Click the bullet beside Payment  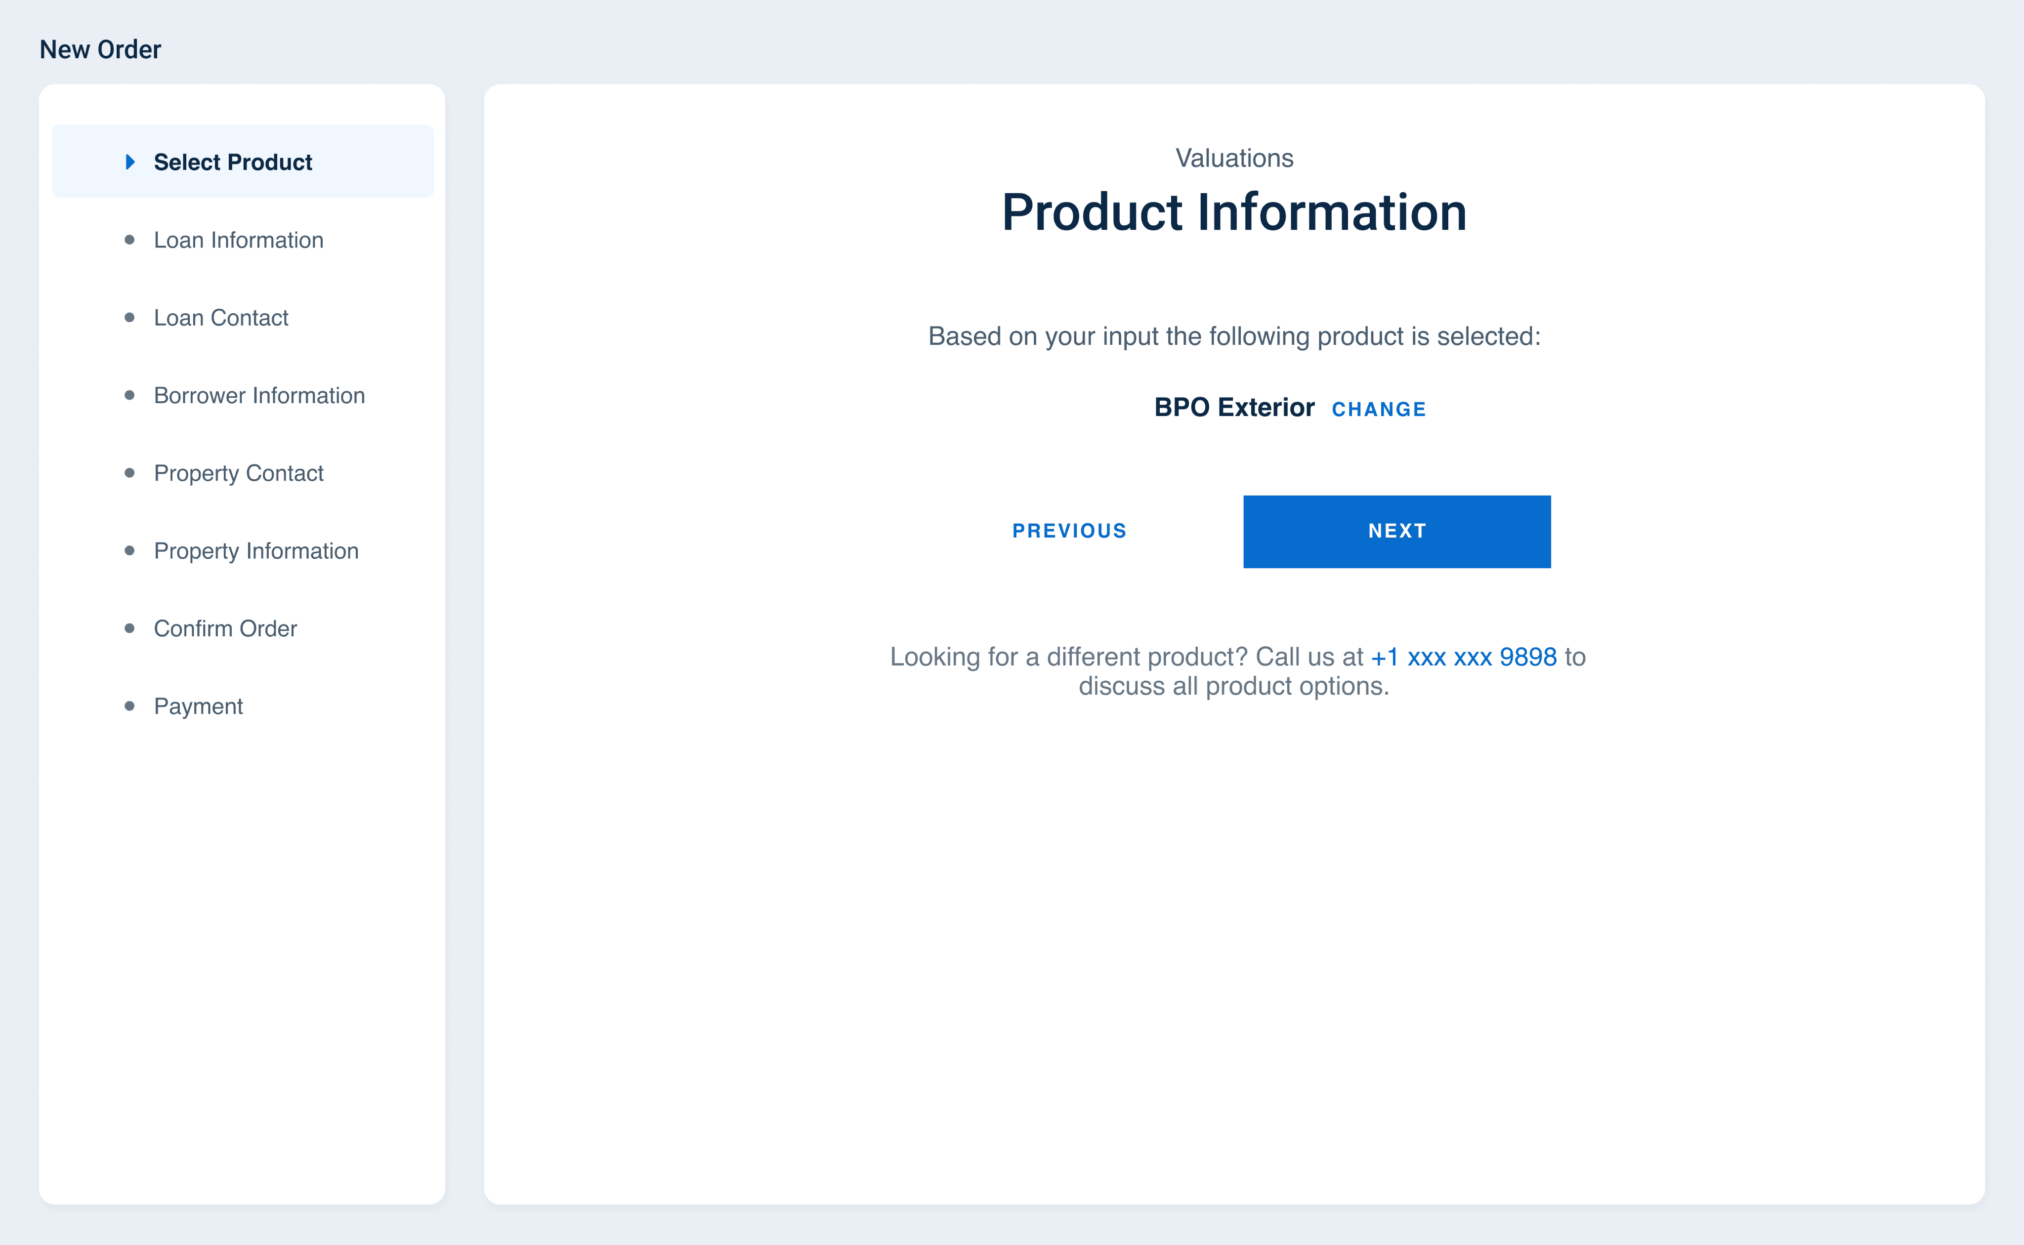tap(129, 705)
